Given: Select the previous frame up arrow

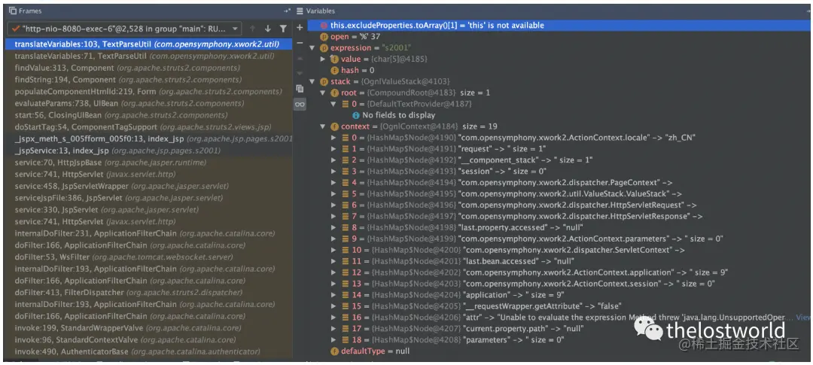Looking at the screenshot, I should [252, 29].
